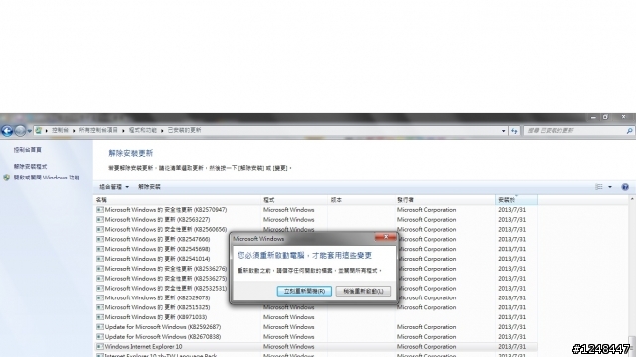This screenshot has width=636, height=357.
Task: Open the recent pages dropdown beside Forward
Action: (29, 131)
